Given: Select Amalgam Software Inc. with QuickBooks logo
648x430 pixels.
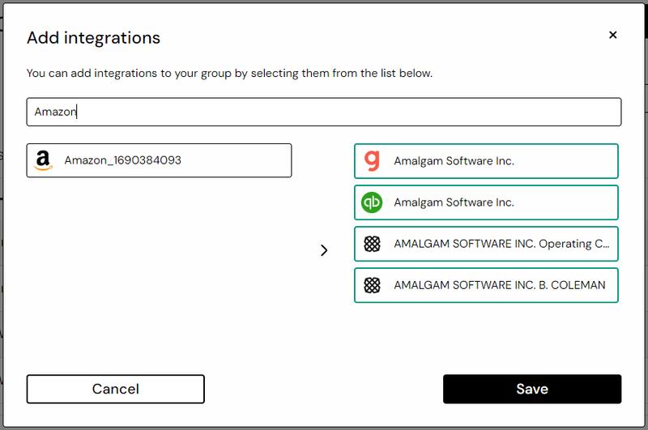Looking at the screenshot, I should [x=486, y=202].
